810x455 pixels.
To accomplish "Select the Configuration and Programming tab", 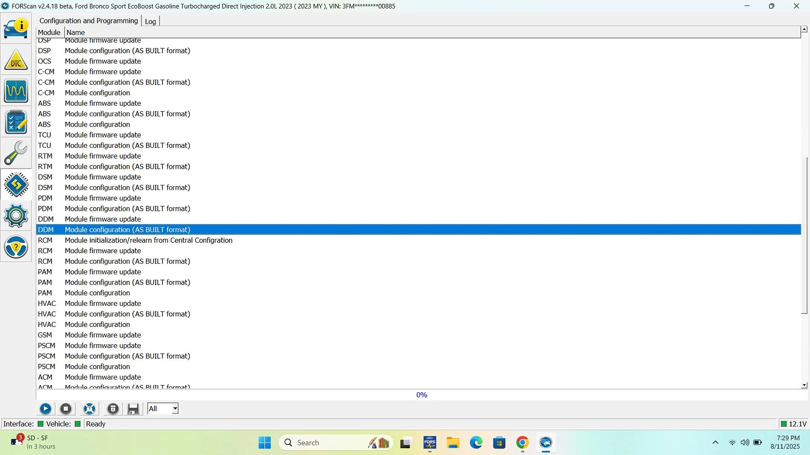I will coord(88,21).
